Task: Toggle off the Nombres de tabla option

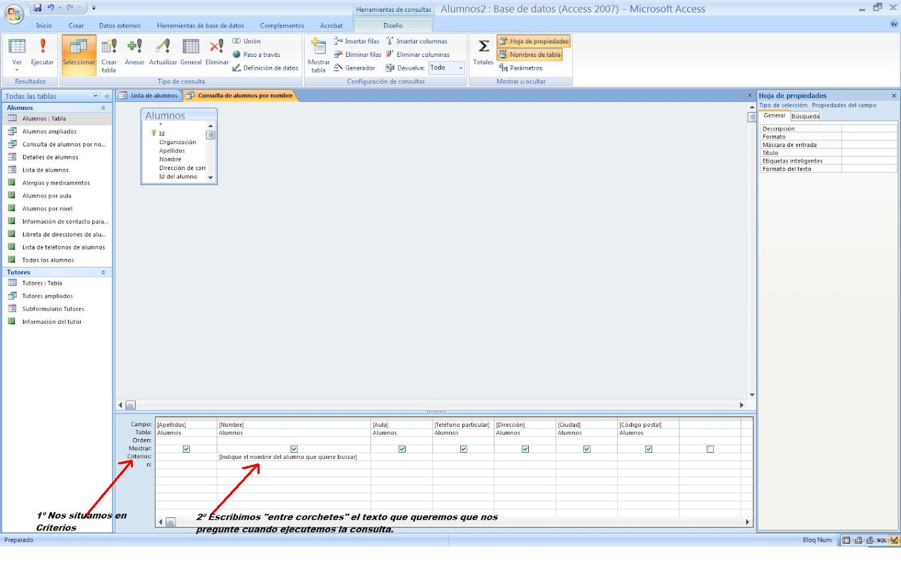Action: (530, 55)
